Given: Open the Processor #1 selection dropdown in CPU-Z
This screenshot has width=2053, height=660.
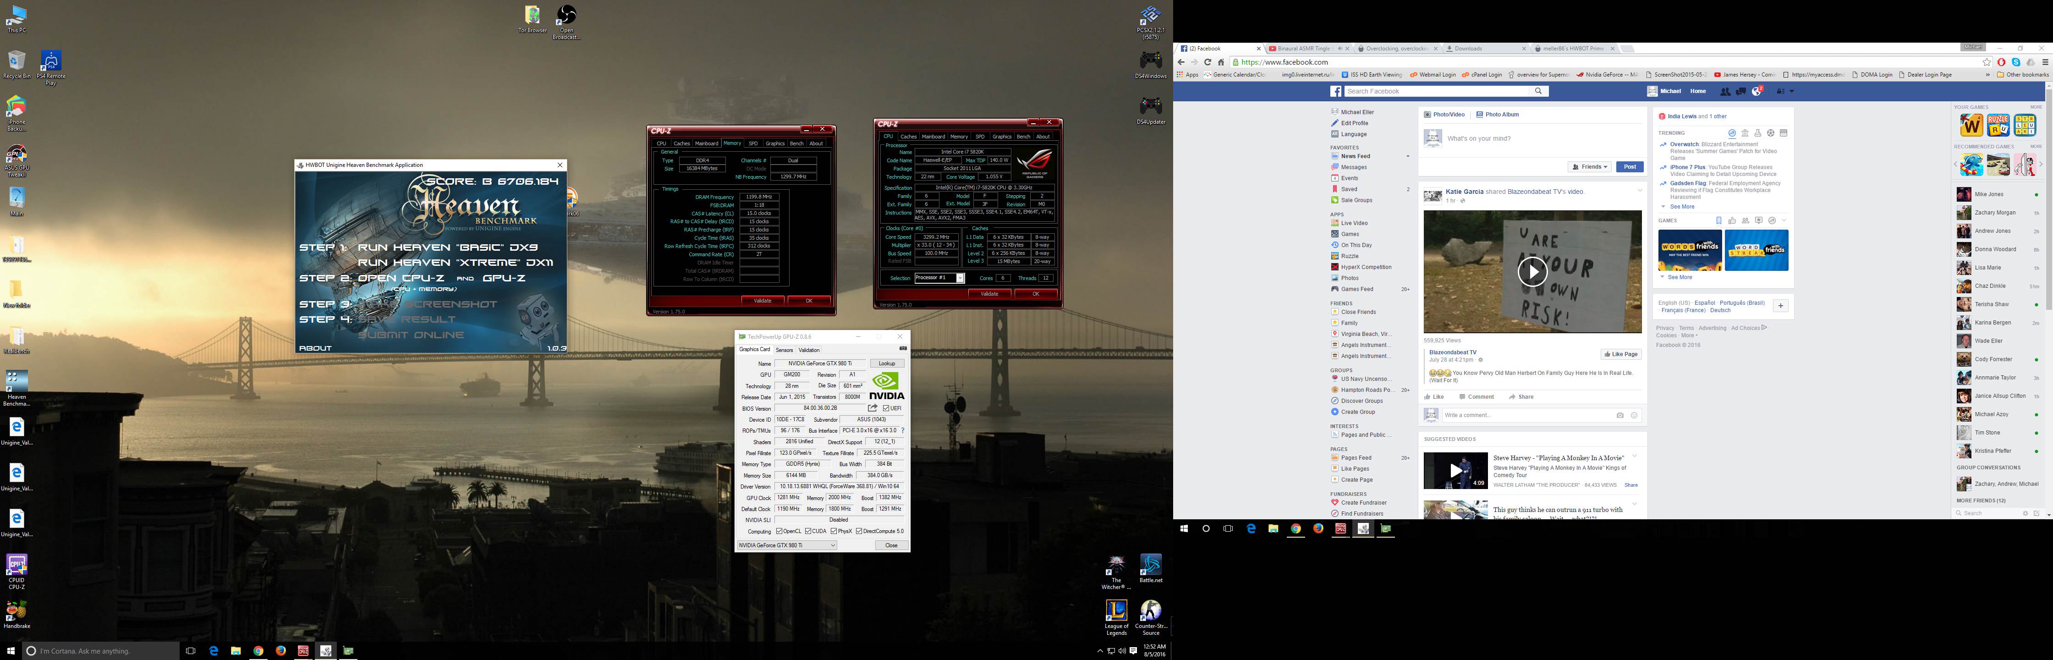Looking at the screenshot, I should [939, 278].
